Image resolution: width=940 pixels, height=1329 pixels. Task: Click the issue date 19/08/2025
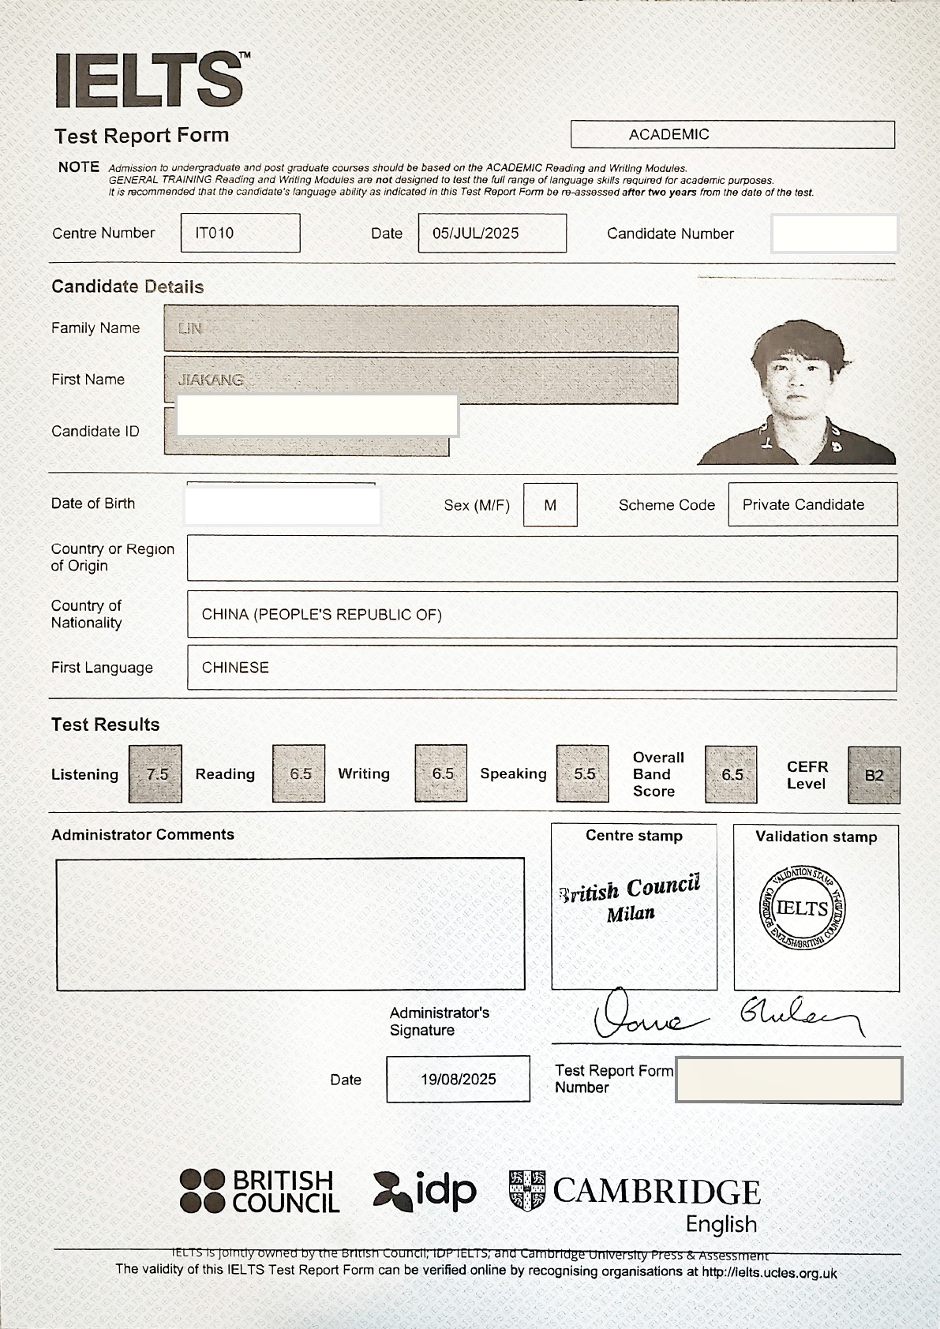point(458,1079)
